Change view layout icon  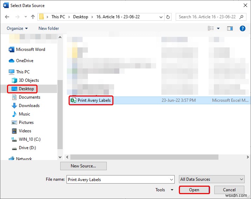[211, 28]
